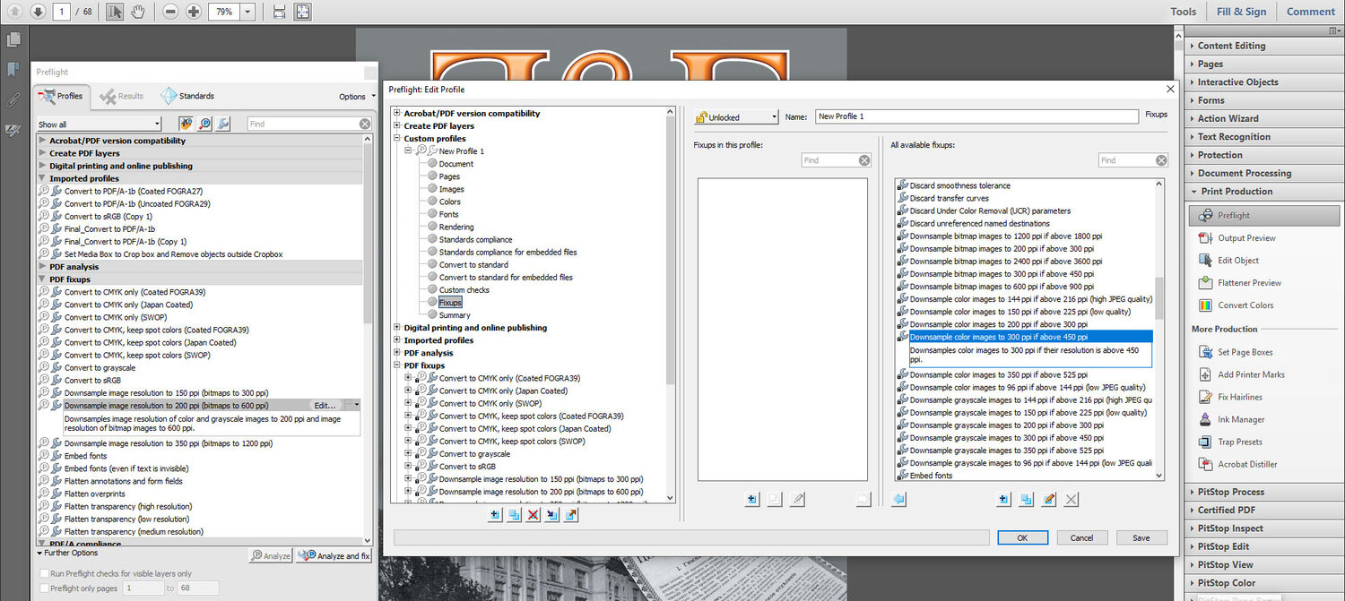Assign fixup with the blue left arrow
1345x601 pixels.
[898, 500]
